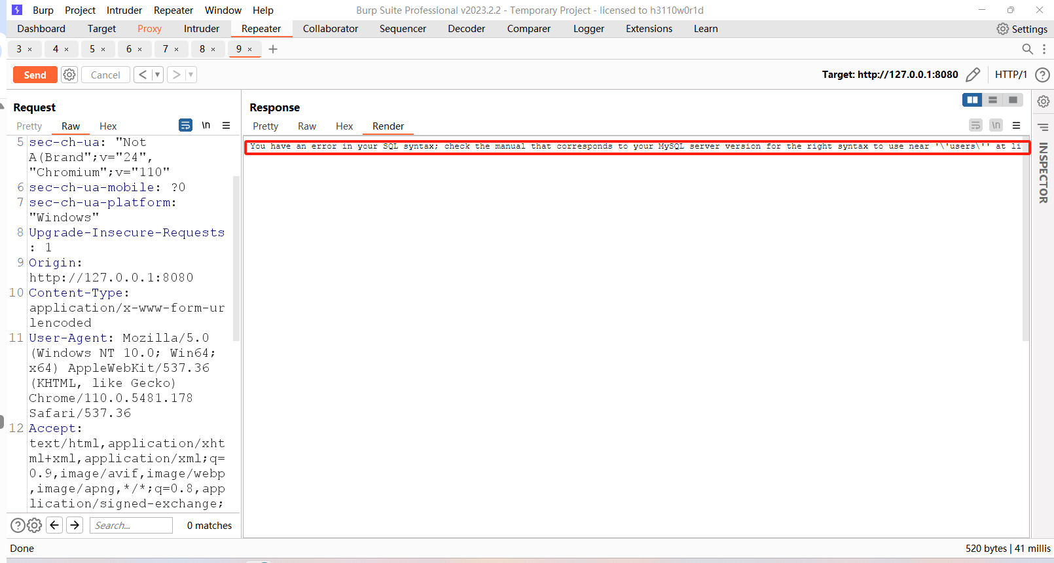
Task: Switch request view to Hex
Action: [x=108, y=126]
